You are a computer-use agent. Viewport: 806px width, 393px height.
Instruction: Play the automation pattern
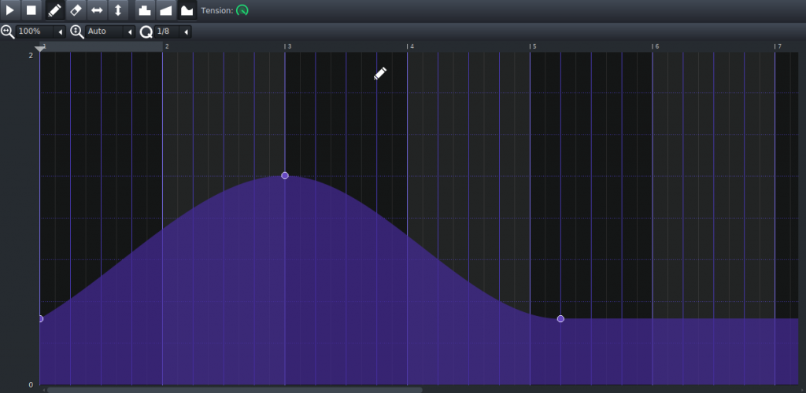click(x=10, y=9)
